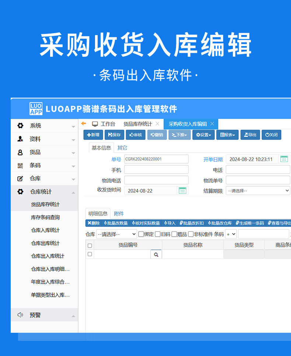
Task: Click 撤销 toolbar button
Action: coord(157,135)
